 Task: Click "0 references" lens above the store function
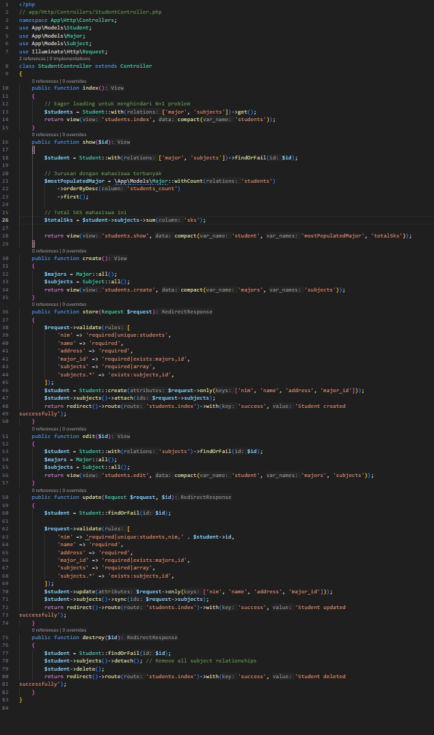(46, 304)
